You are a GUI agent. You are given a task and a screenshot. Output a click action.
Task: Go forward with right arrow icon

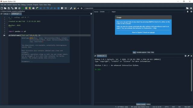coord(81,8)
